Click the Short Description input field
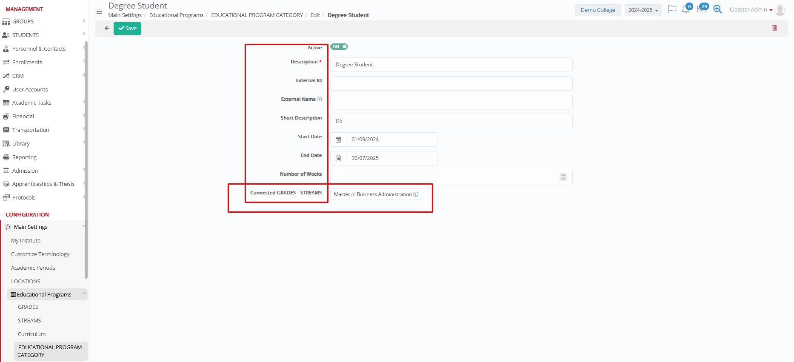This screenshot has height=362, width=794. click(451, 121)
